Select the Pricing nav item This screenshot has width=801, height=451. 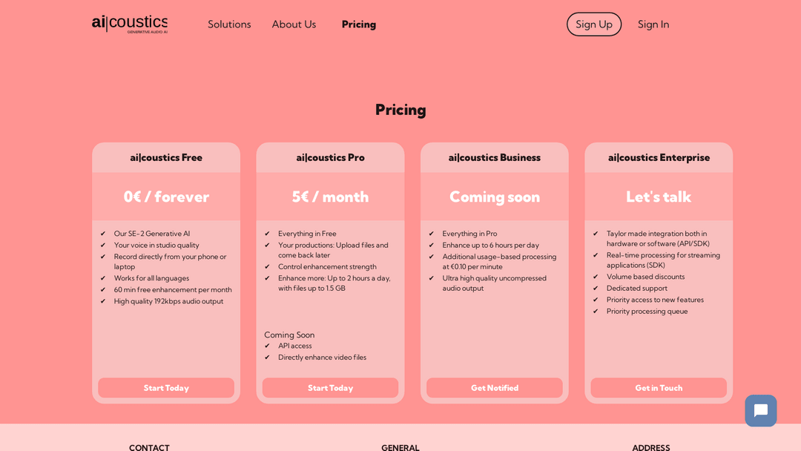coord(359,24)
